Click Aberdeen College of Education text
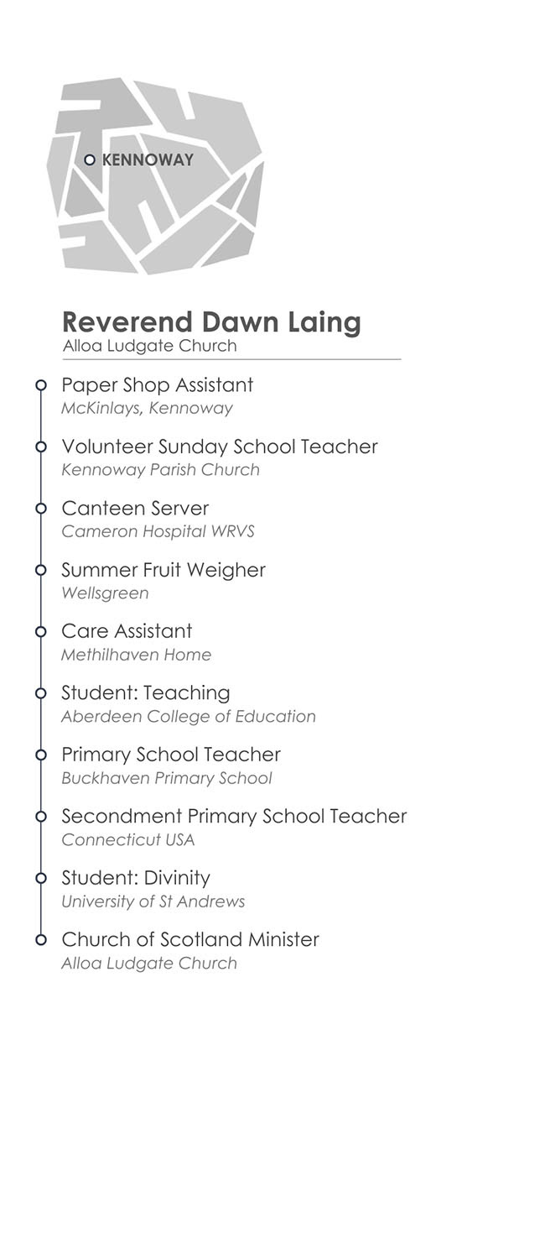This screenshot has height=1259, width=545. (x=189, y=717)
